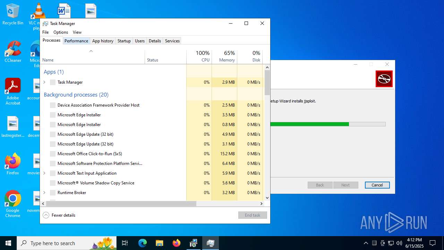
Task: Click the Microsoft Text Input Application icon
Action: [53, 173]
